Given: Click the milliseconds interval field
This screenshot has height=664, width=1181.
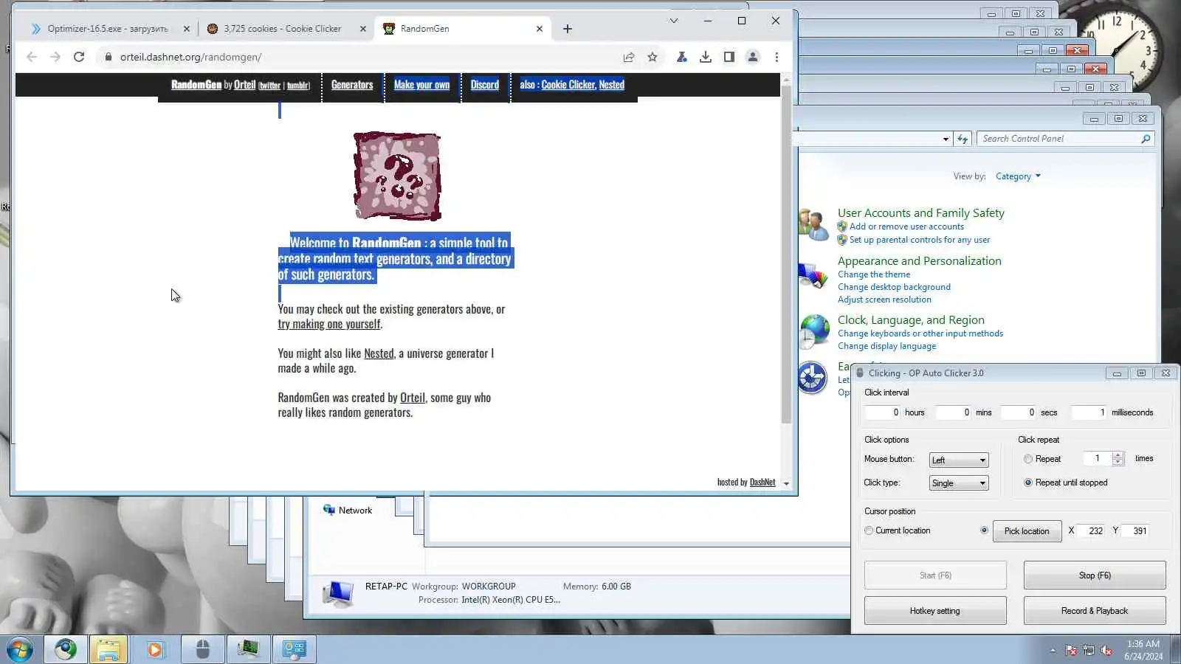Looking at the screenshot, I should pos(1089,412).
